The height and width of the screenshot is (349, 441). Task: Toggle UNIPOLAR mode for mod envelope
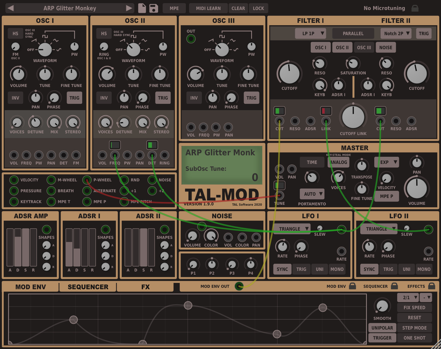click(382, 328)
